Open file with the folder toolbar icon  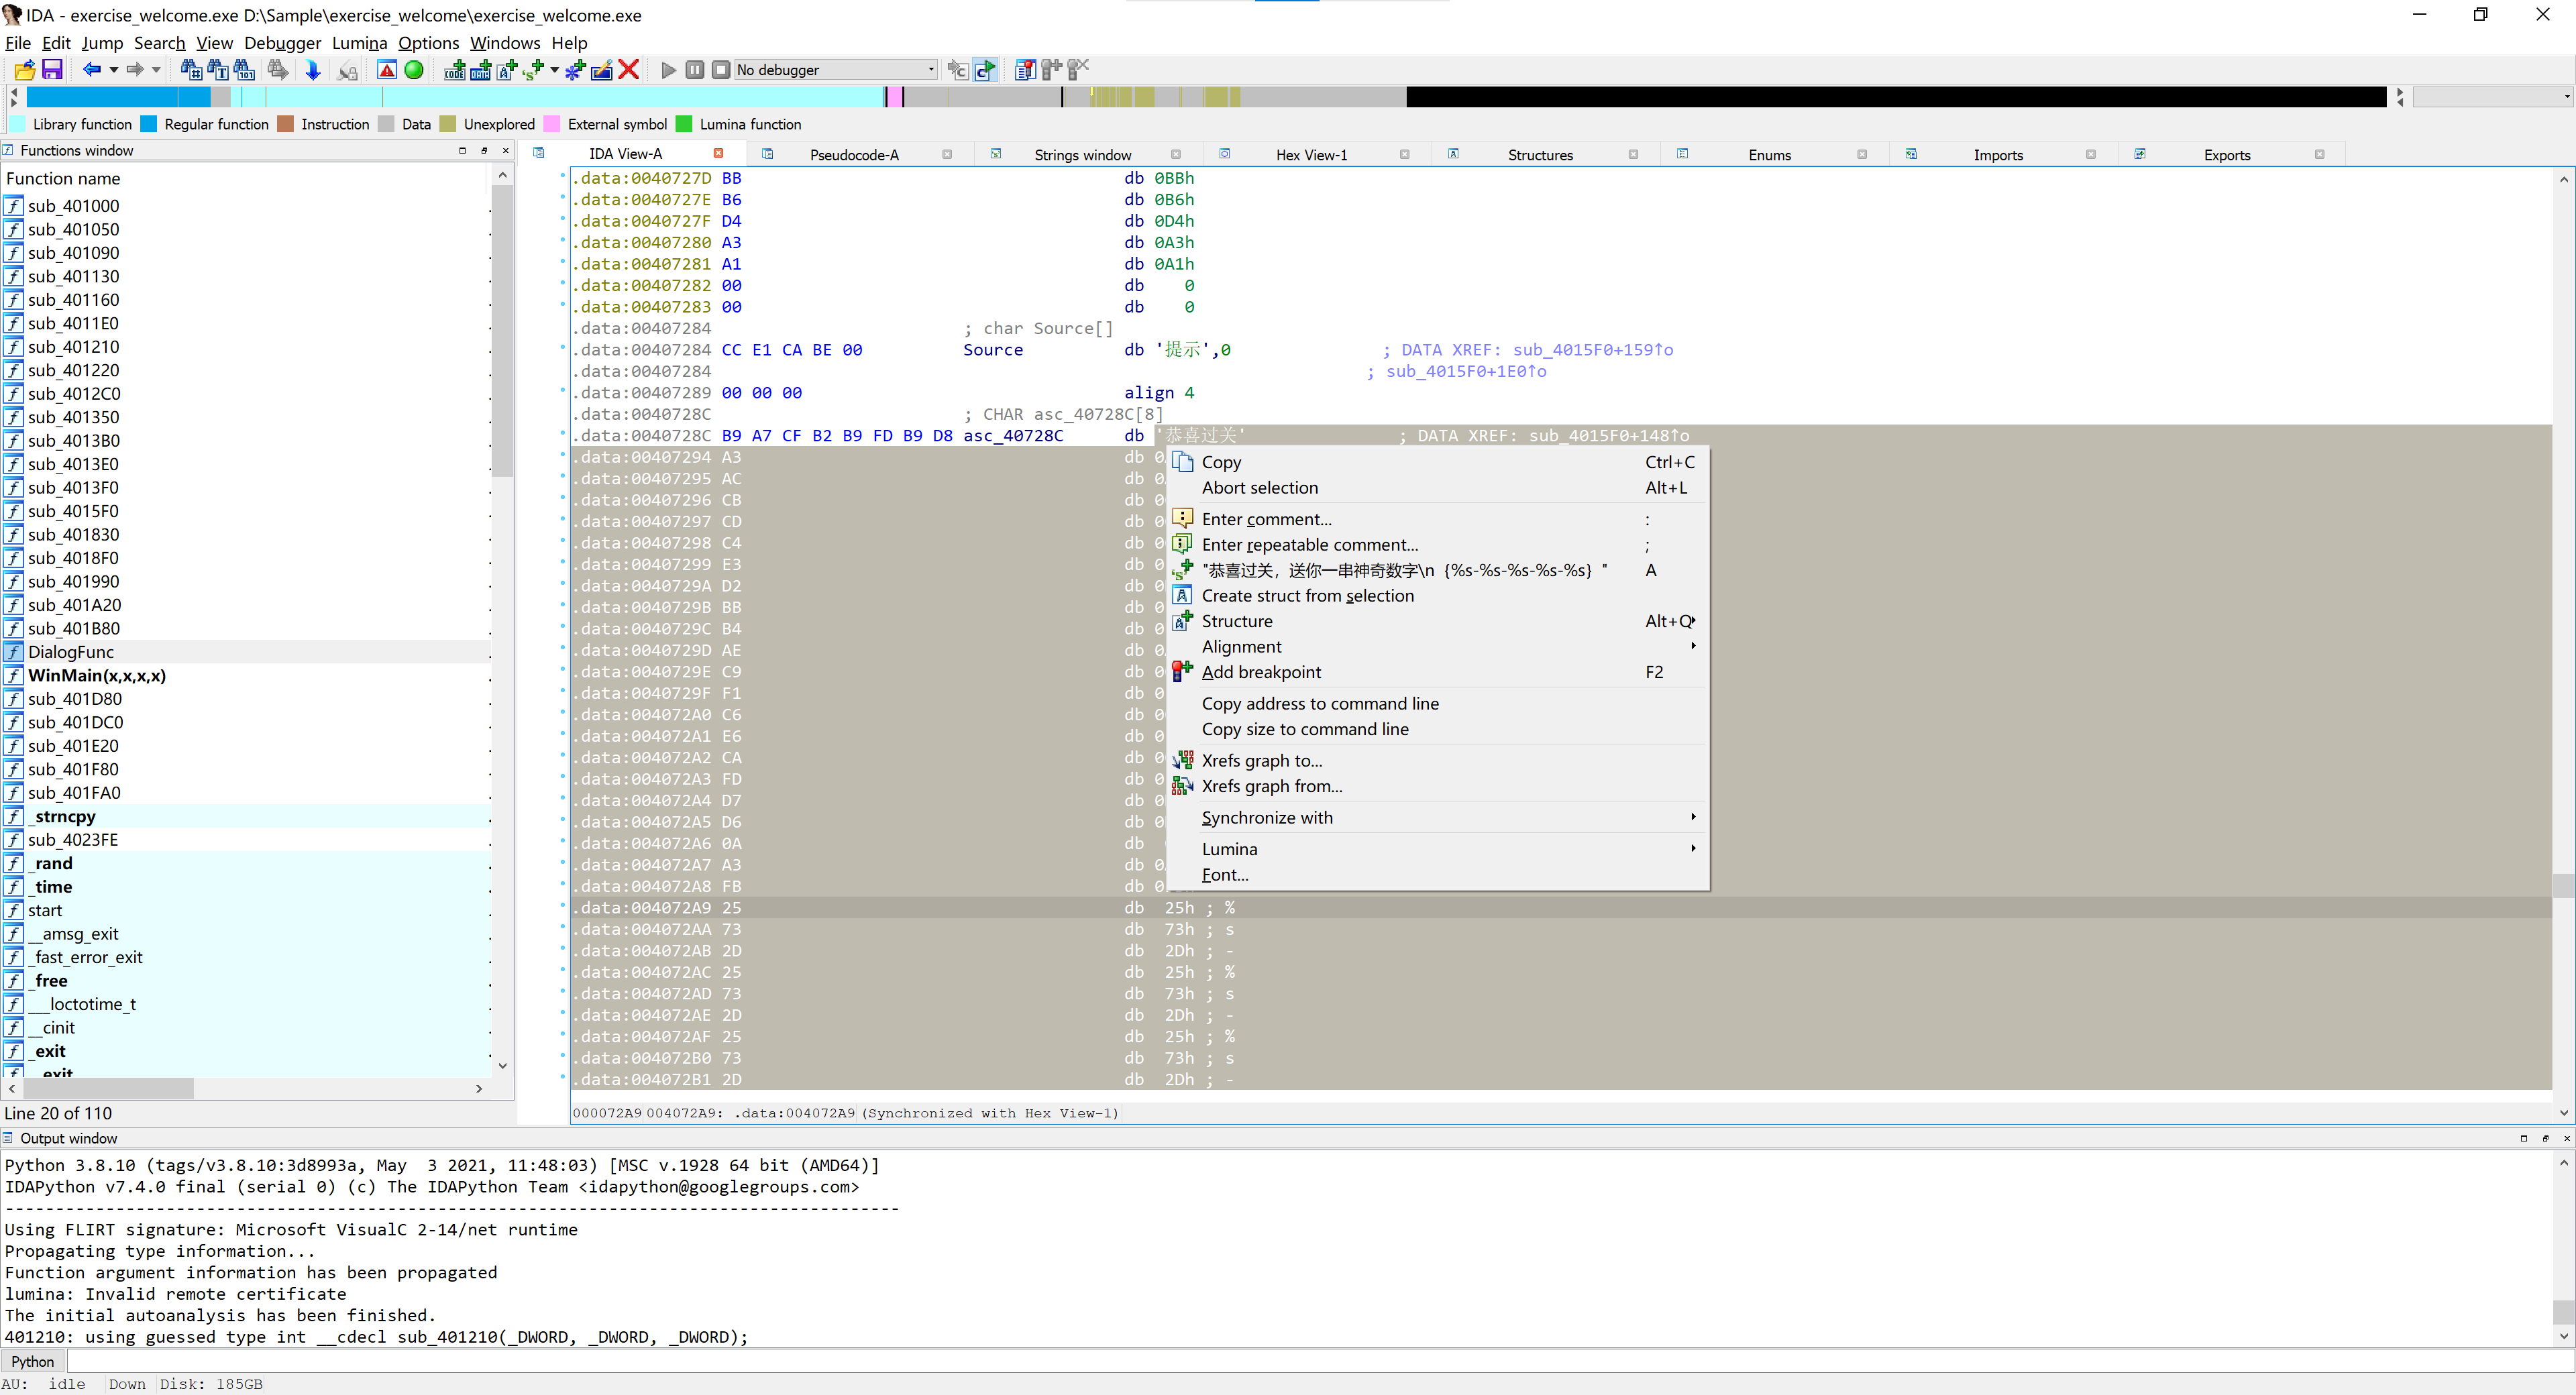tap(25, 69)
